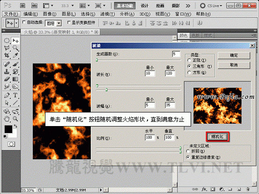259x194 pixels.
Task: Click the maximum wavelength field showing 120
Action: [170, 73]
